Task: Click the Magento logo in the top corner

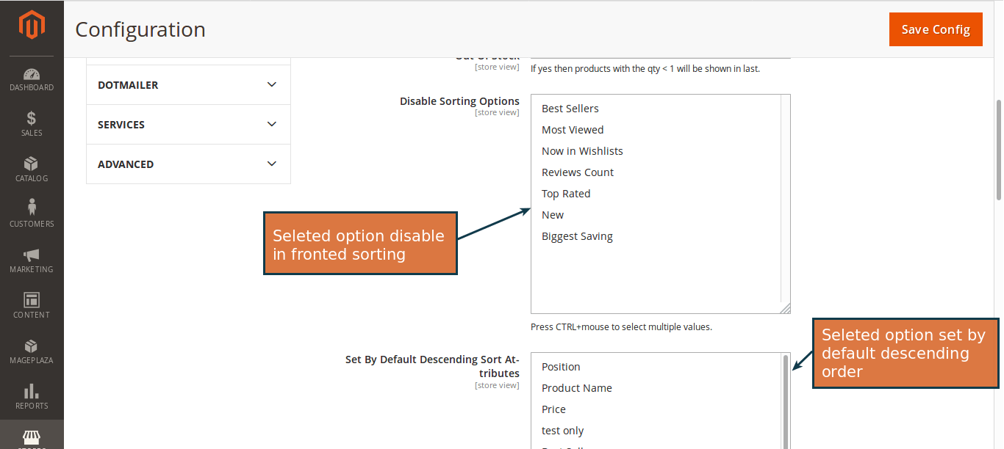Action: click(32, 24)
